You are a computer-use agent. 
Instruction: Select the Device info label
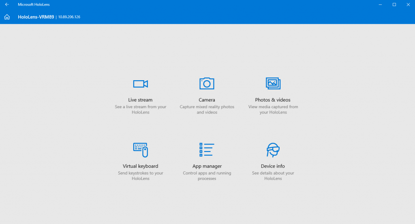coord(273,166)
